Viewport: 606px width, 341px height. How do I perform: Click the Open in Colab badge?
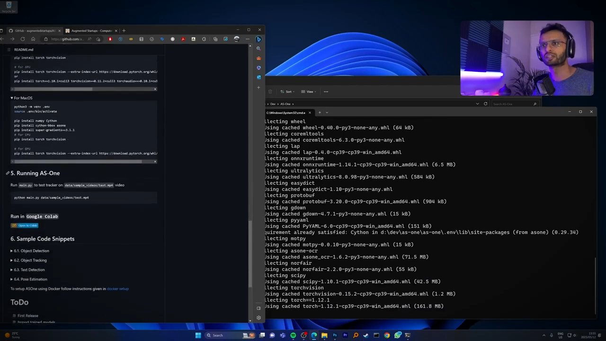click(x=24, y=225)
